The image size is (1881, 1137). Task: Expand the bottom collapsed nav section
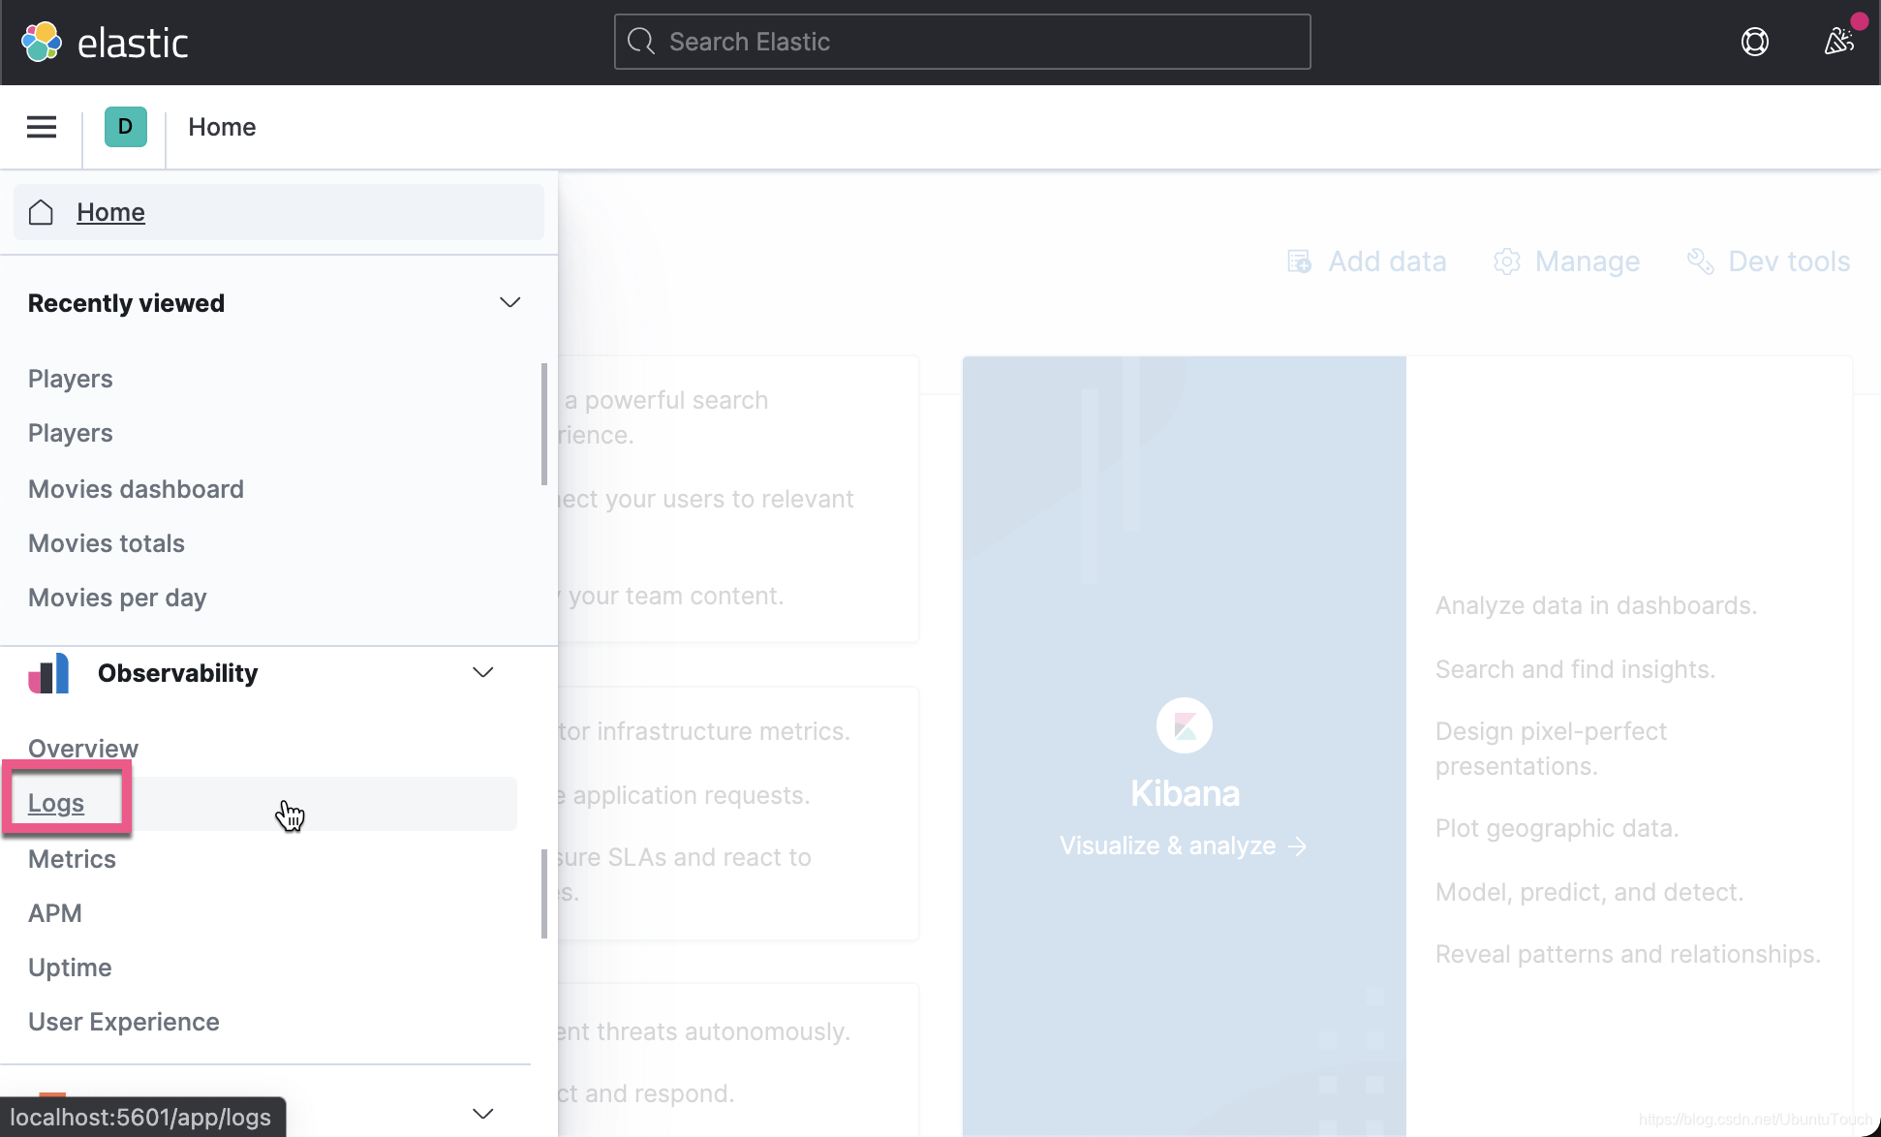[x=482, y=1114]
